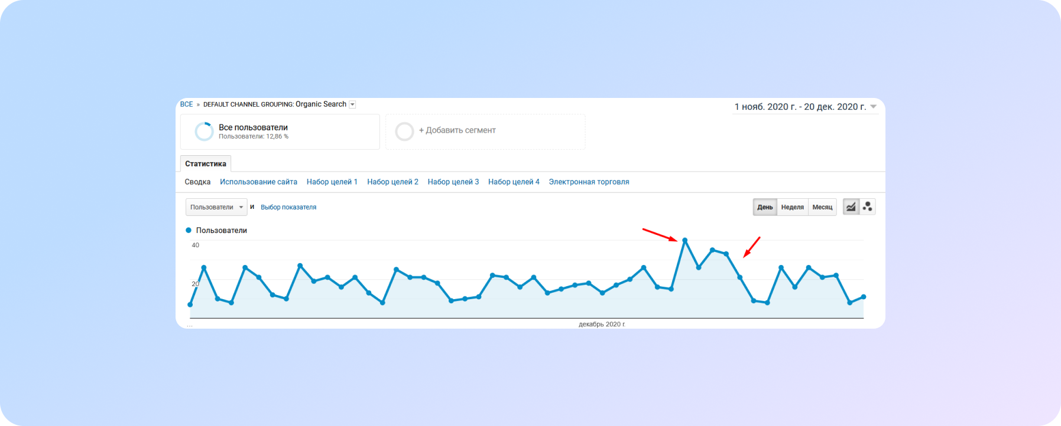The width and height of the screenshot is (1061, 426).
Task: Open 'Набор целей 4' sub-tab
Action: coord(514,182)
